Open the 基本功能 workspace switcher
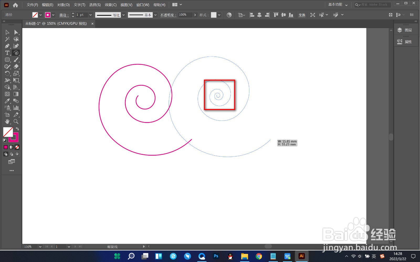420x262 pixels. click(x=338, y=5)
